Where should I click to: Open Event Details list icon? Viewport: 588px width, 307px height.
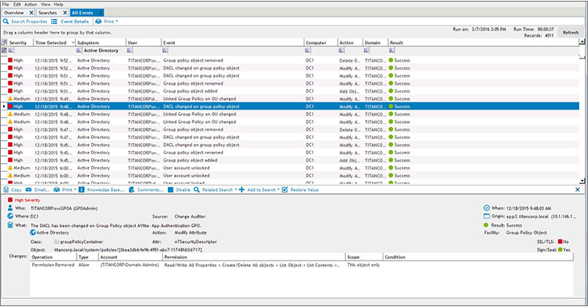click(54, 22)
